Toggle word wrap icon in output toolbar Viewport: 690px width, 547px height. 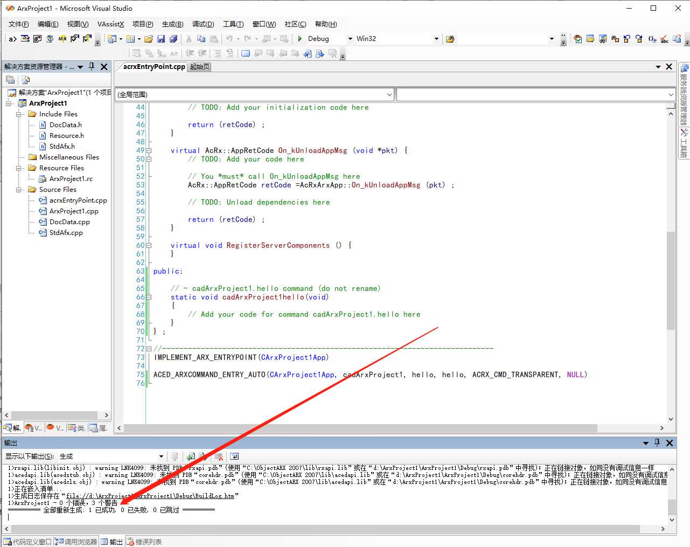(x=234, y=456)
